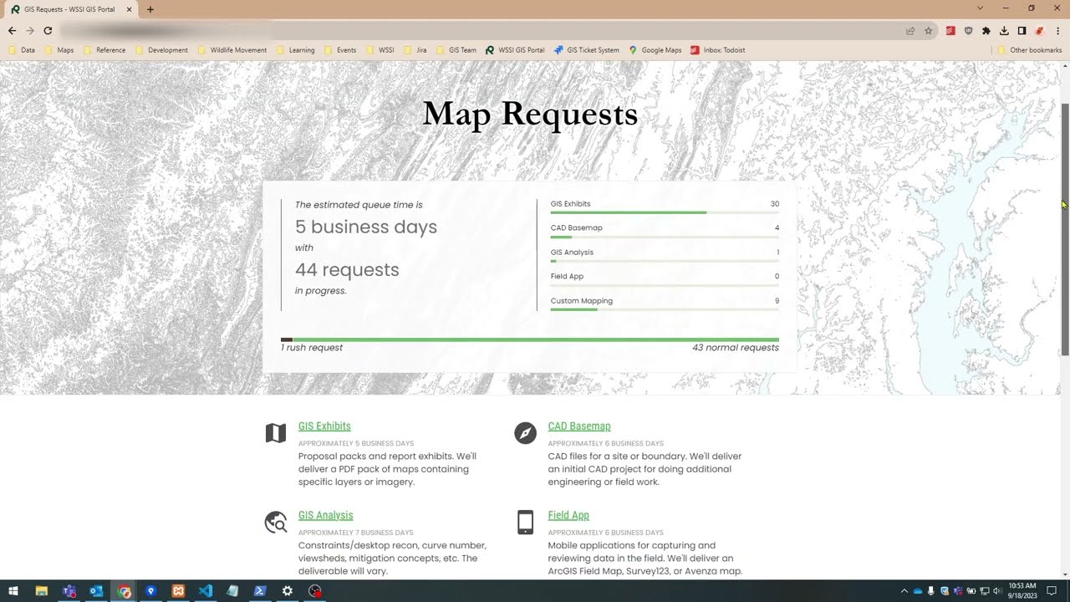Open Microsoft Teams from the taskbar
This screenshot has width=1070, height=602.
(69, 591)
